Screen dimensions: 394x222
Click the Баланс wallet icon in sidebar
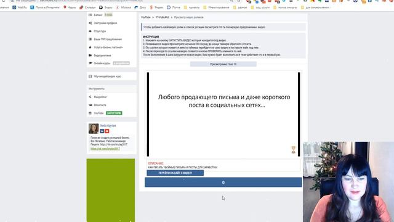pyautogui.click(x=90, y=15)
